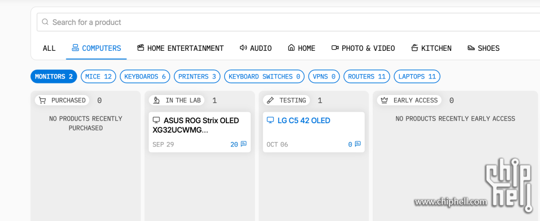Click the Purchased cart icon

(x=43, y=100)
